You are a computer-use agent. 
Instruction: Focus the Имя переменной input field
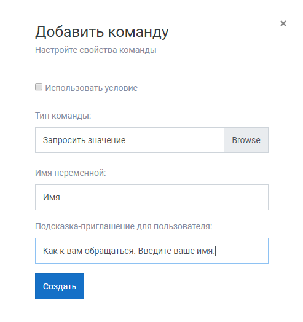pos(152,197)
